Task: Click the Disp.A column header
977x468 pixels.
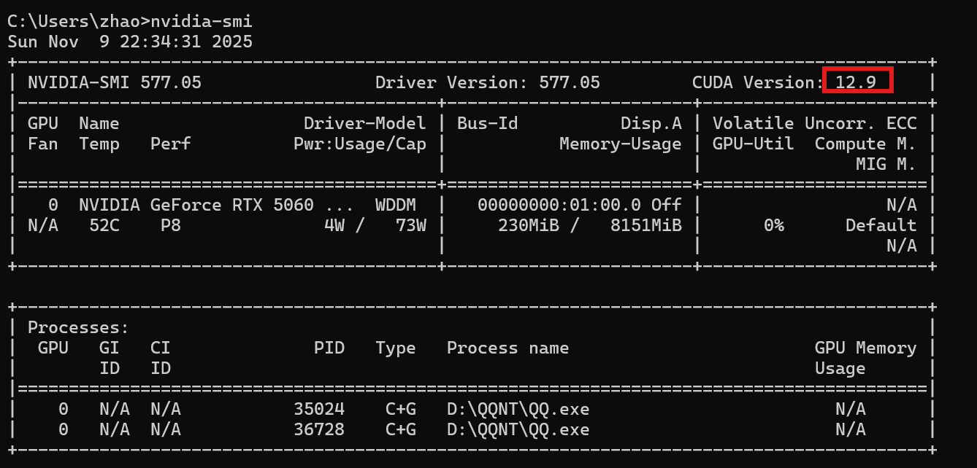Action: (651, 123)
